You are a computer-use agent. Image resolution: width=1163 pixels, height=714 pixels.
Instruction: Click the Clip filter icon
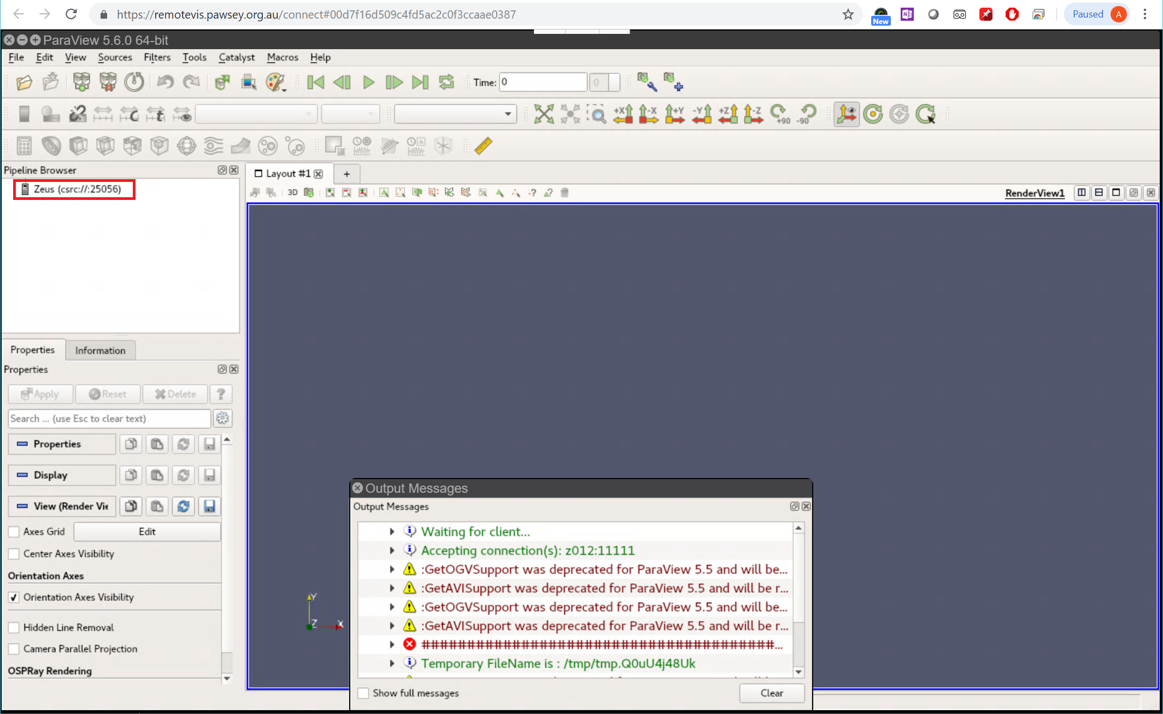pos(78,146)
